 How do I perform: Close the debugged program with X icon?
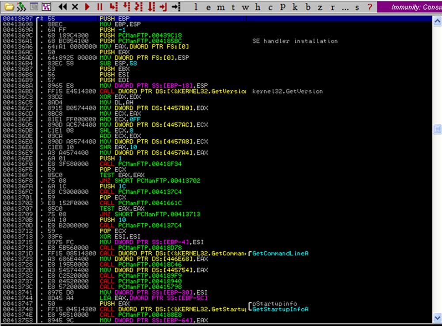point(75,7)
